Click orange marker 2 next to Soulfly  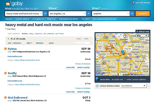click(x=5, y=73)
